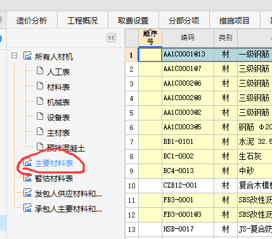Click code cell AA1C0003@5

(188, 127)
